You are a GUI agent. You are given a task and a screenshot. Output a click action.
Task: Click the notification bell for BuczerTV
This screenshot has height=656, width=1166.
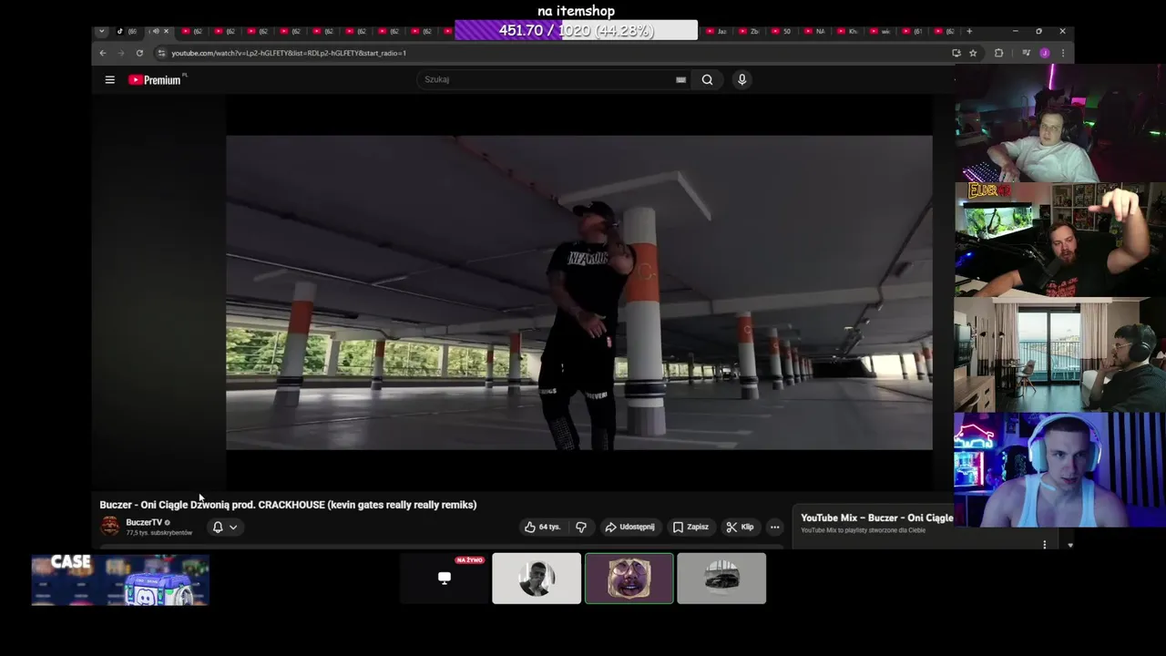(x=218, y=527)
